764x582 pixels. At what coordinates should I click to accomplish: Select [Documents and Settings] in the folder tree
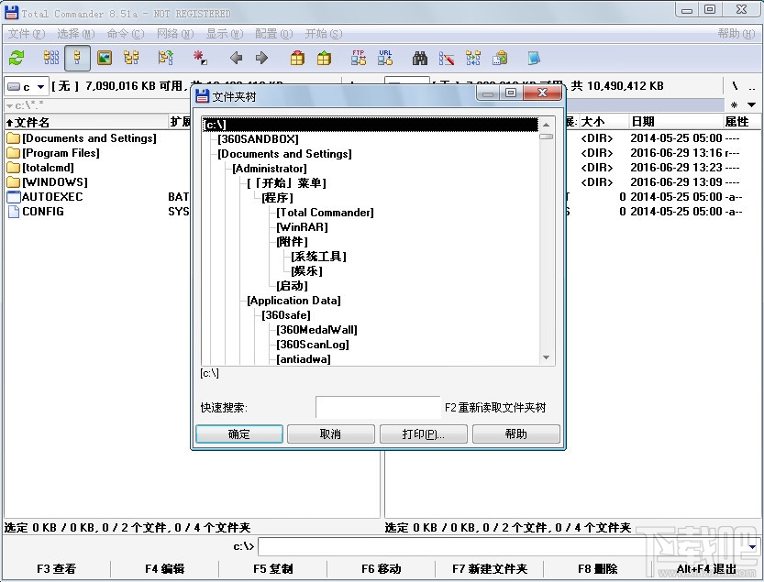[x=284, y=154]
